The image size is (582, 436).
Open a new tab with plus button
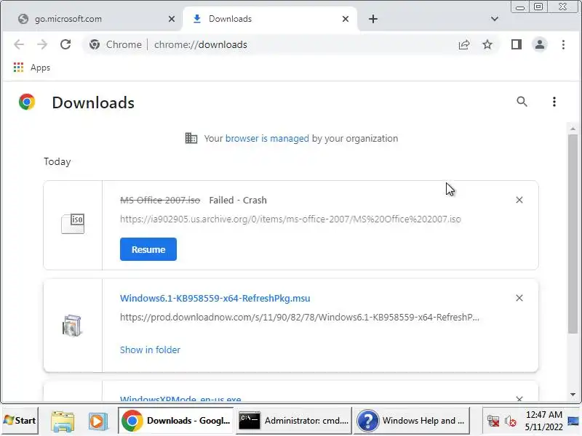pos(373,19)
